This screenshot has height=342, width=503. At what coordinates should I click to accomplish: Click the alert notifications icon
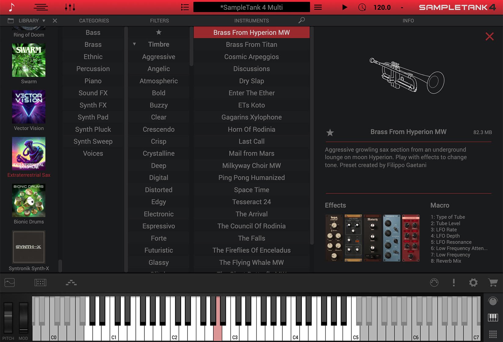[x=454, y=283]
